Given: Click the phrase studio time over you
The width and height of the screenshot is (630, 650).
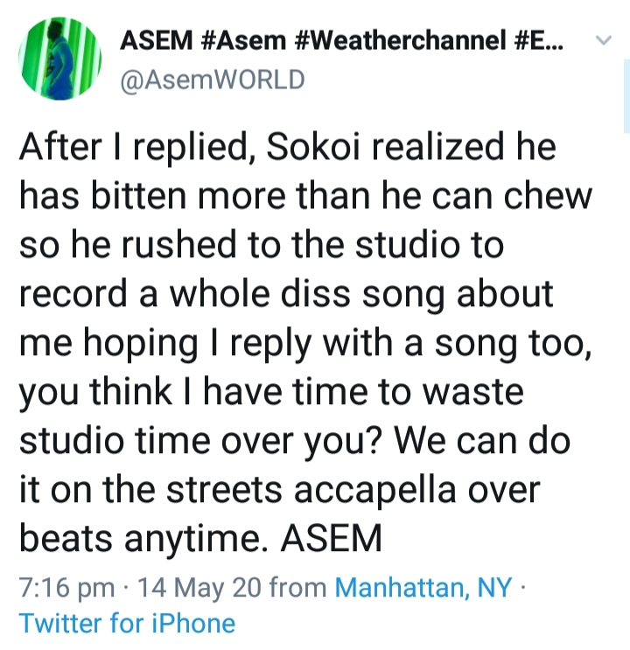Looking at the screenshot, I should [199, 441].
